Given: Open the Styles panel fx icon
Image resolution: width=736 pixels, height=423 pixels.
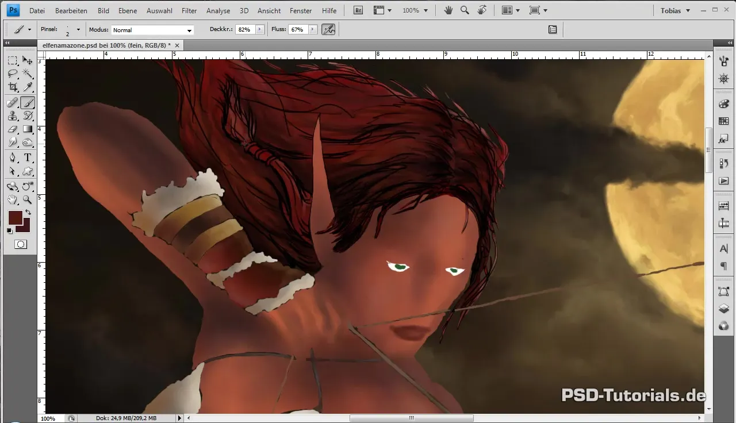Looking at the screenshot, I should pos(724,139).
